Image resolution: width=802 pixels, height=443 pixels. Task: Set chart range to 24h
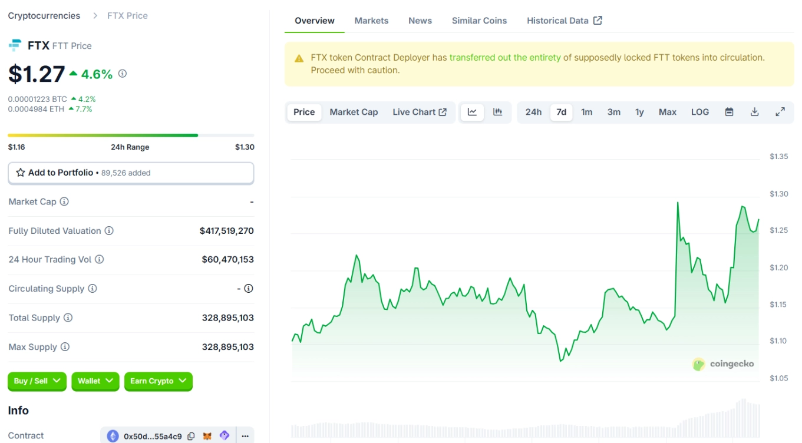click(533, 112)
